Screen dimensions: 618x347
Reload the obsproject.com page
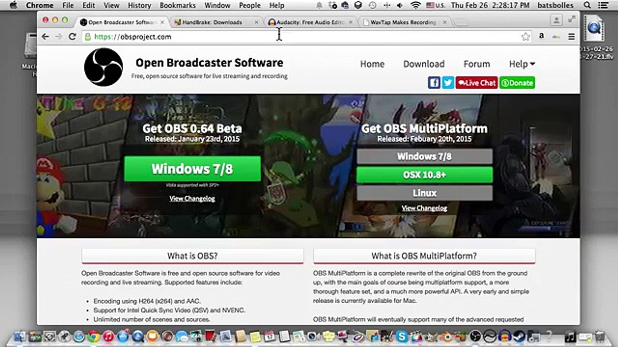click(x=72, y=37)
